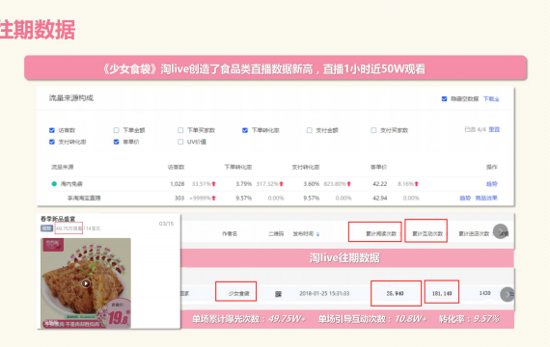
Task: Click the 淘live往期数据 pink banner
Action: tap(347, 258)
